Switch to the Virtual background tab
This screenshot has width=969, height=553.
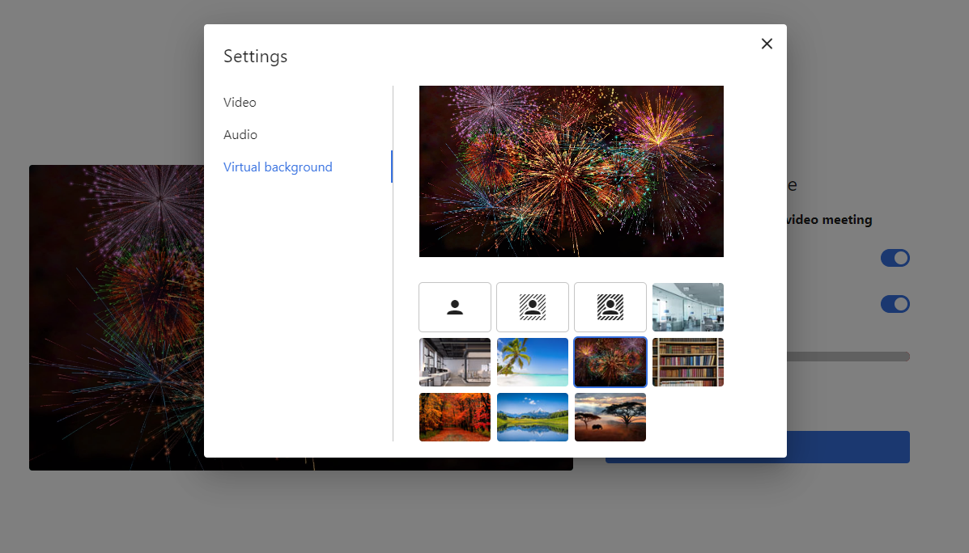278,167
